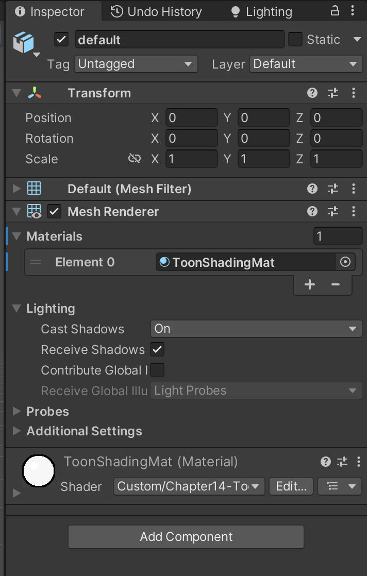This screenshot has height=576, width=367.
Task: Open the GameObject cube icon picker
Action: pos(25,43)
